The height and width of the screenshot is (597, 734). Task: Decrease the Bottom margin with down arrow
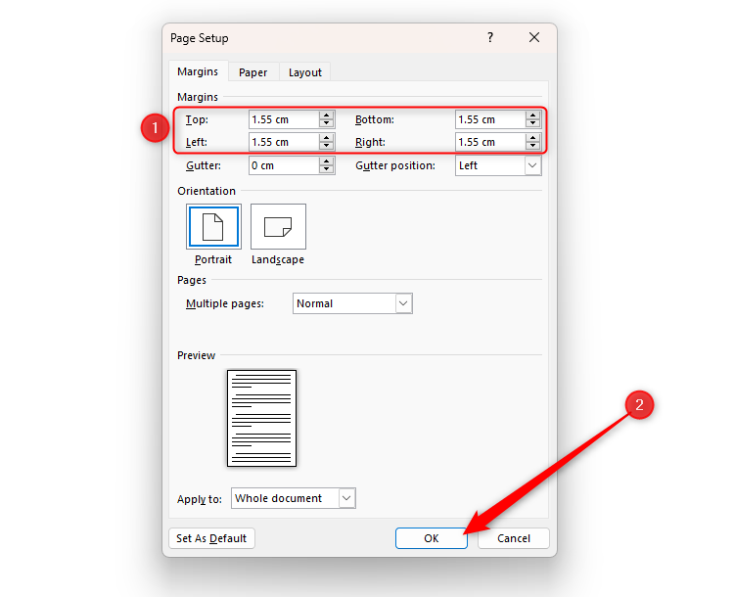pyautogui.click(x=532, y=123)
